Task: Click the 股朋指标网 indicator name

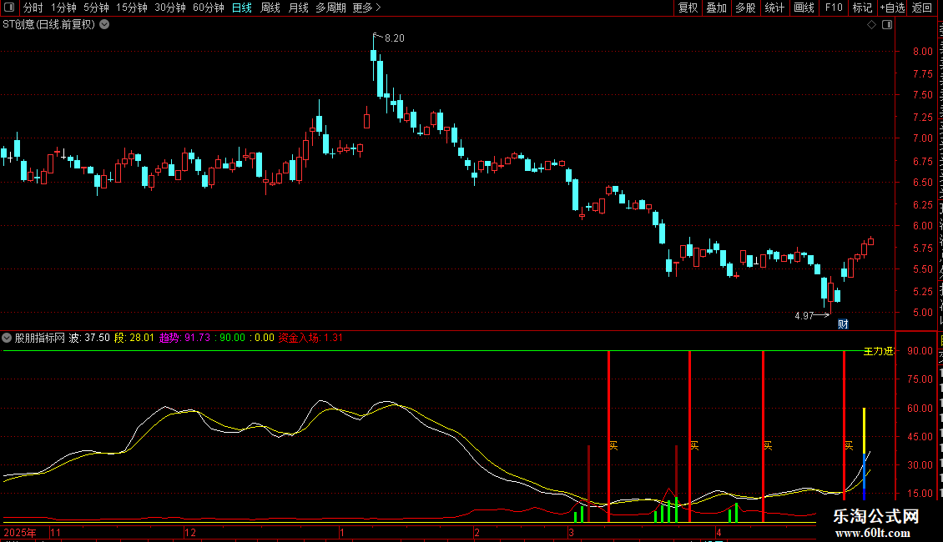Action: pyautogui.click(x=40, y=338)
